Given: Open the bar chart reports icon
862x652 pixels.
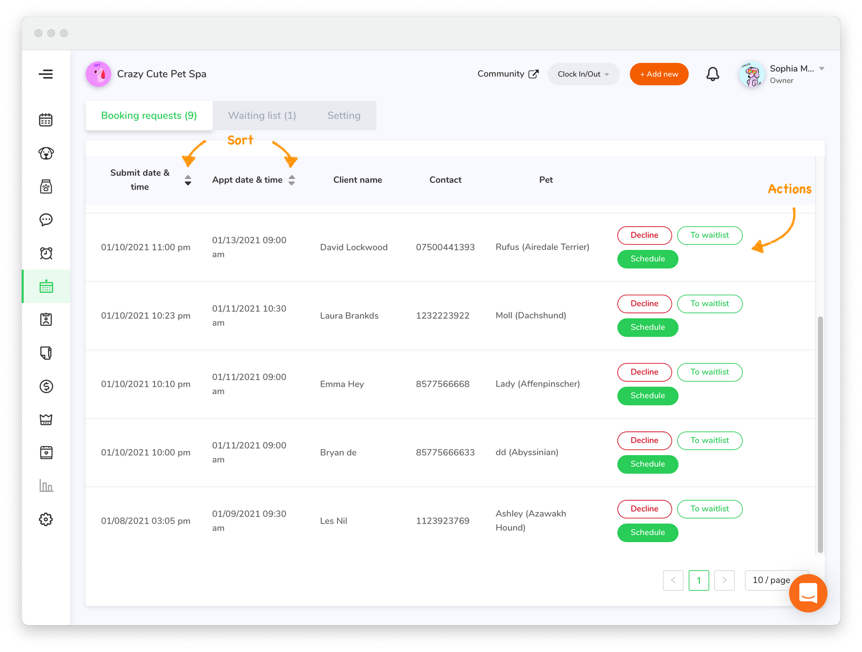Looking at the screenshot, I should (46, 486).
